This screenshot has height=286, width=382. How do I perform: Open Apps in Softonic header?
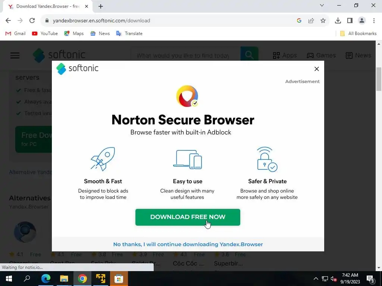(x=285, y=55)
